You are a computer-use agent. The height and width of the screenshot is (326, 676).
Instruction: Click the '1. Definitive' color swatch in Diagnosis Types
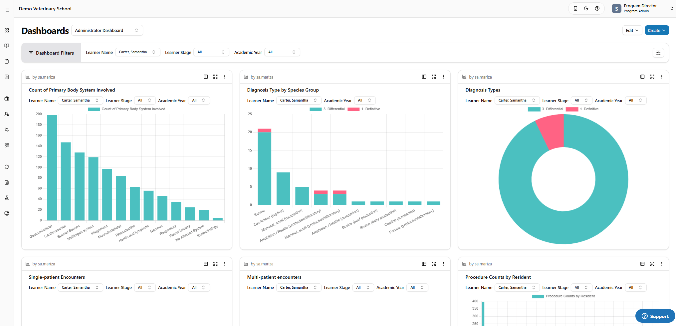[572, 109]
